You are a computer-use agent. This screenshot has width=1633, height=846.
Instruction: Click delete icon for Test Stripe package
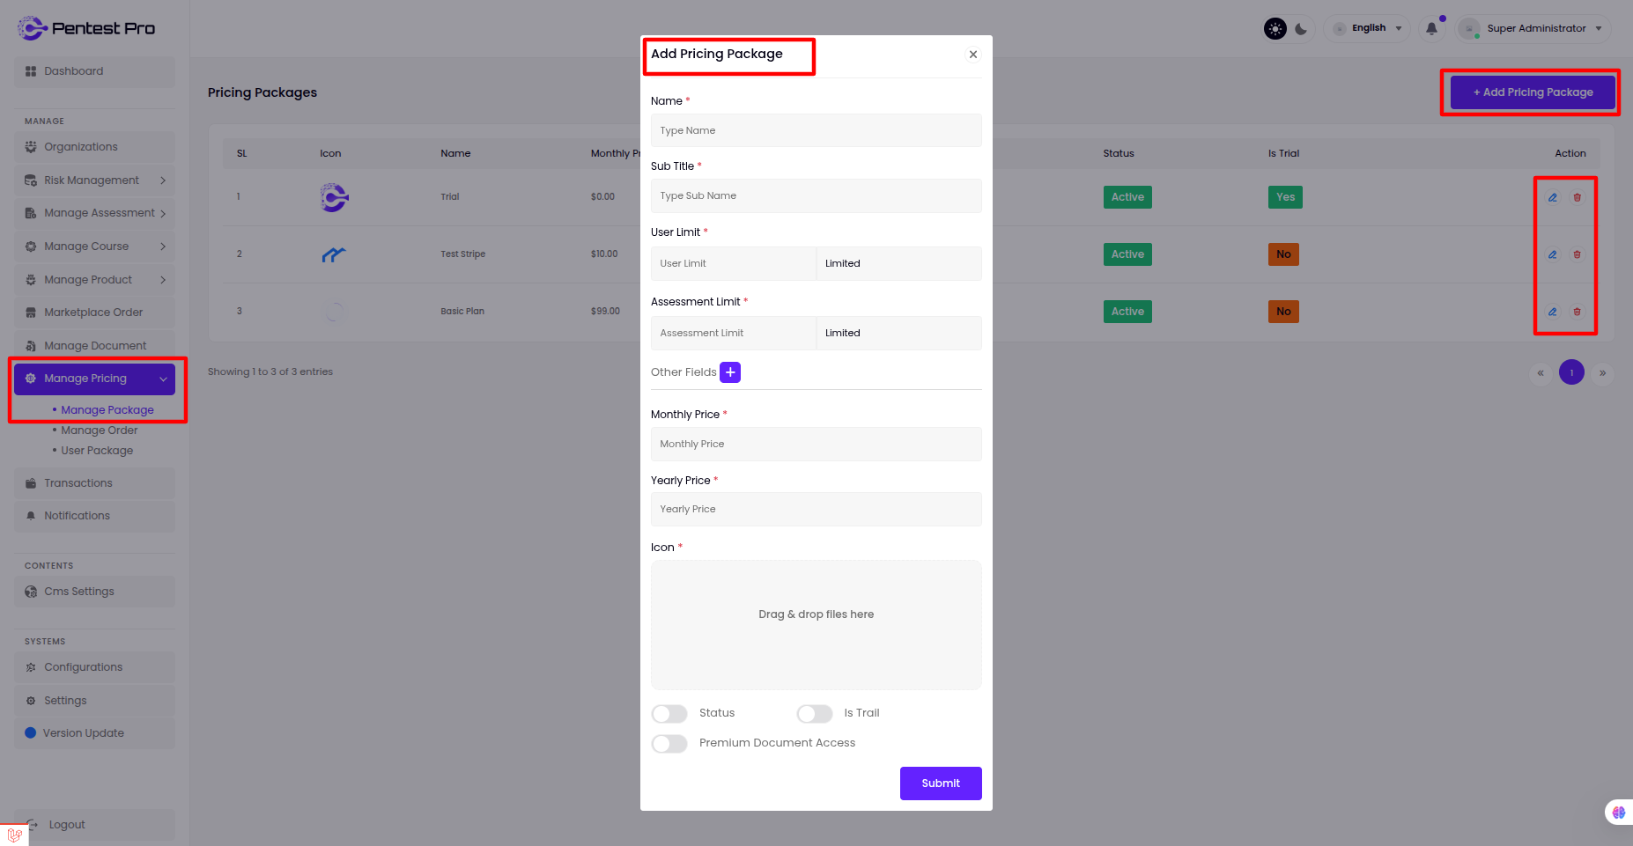pos(1578,254)
